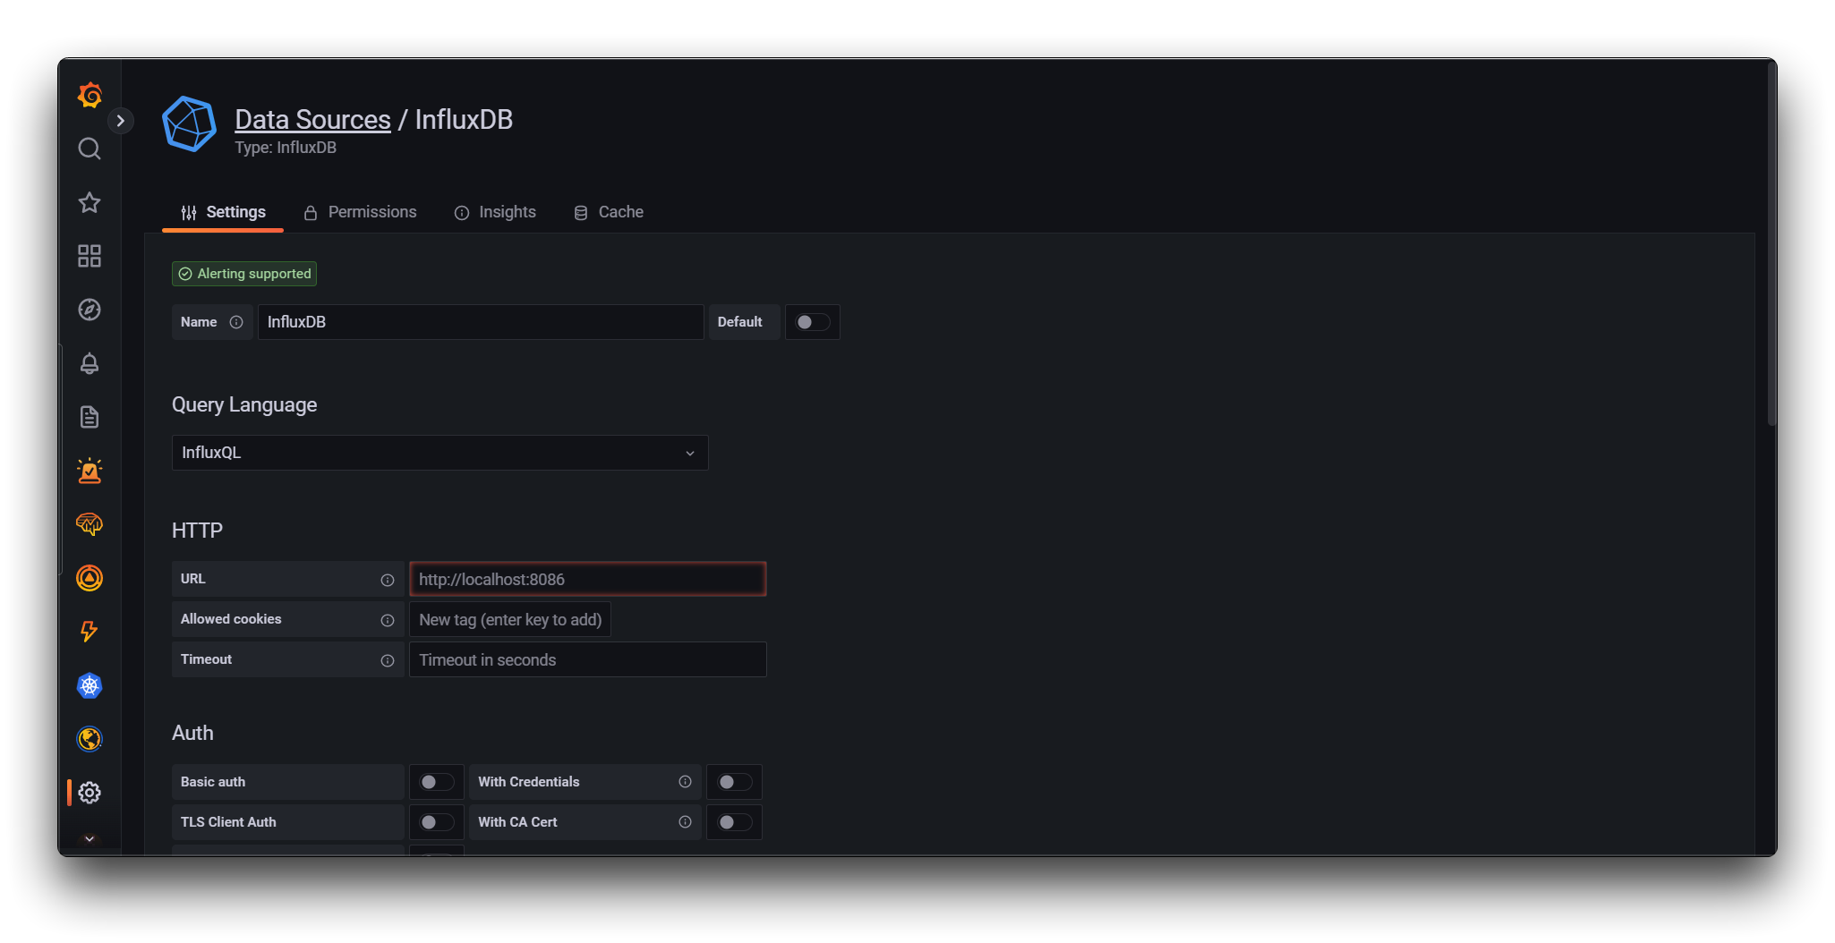
Task: Switch to the Settings tab
Action: (x=223, y=212)
